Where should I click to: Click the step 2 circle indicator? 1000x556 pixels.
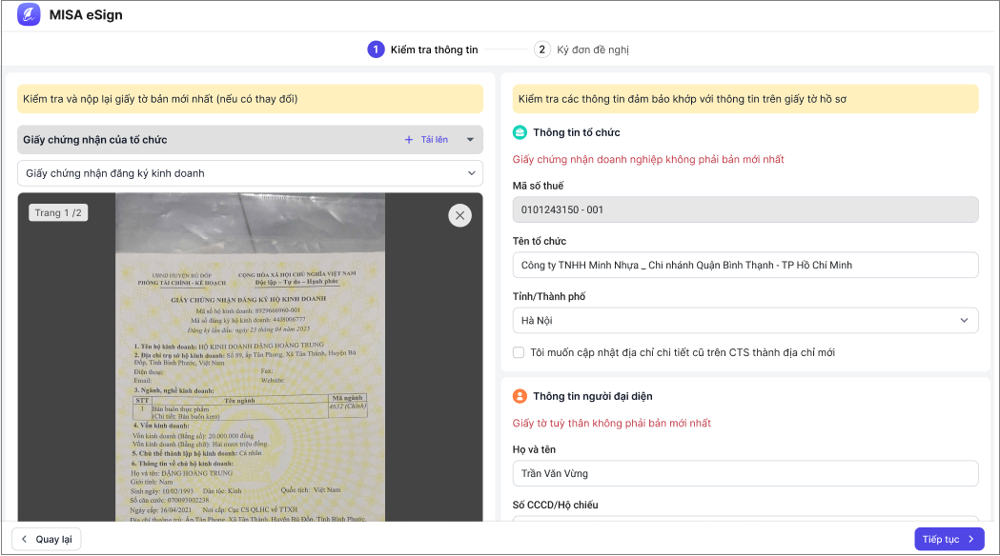[542, 50]
